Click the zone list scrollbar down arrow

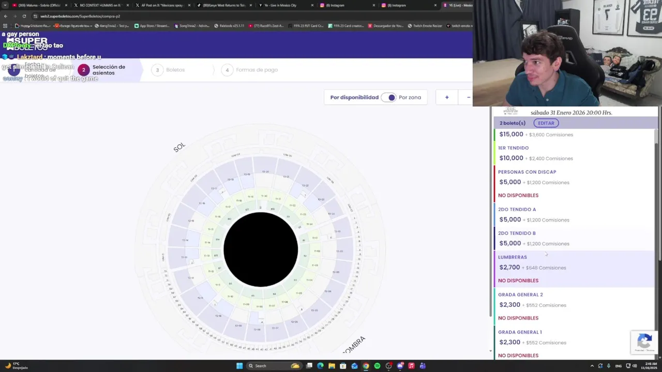coord(491,351)
